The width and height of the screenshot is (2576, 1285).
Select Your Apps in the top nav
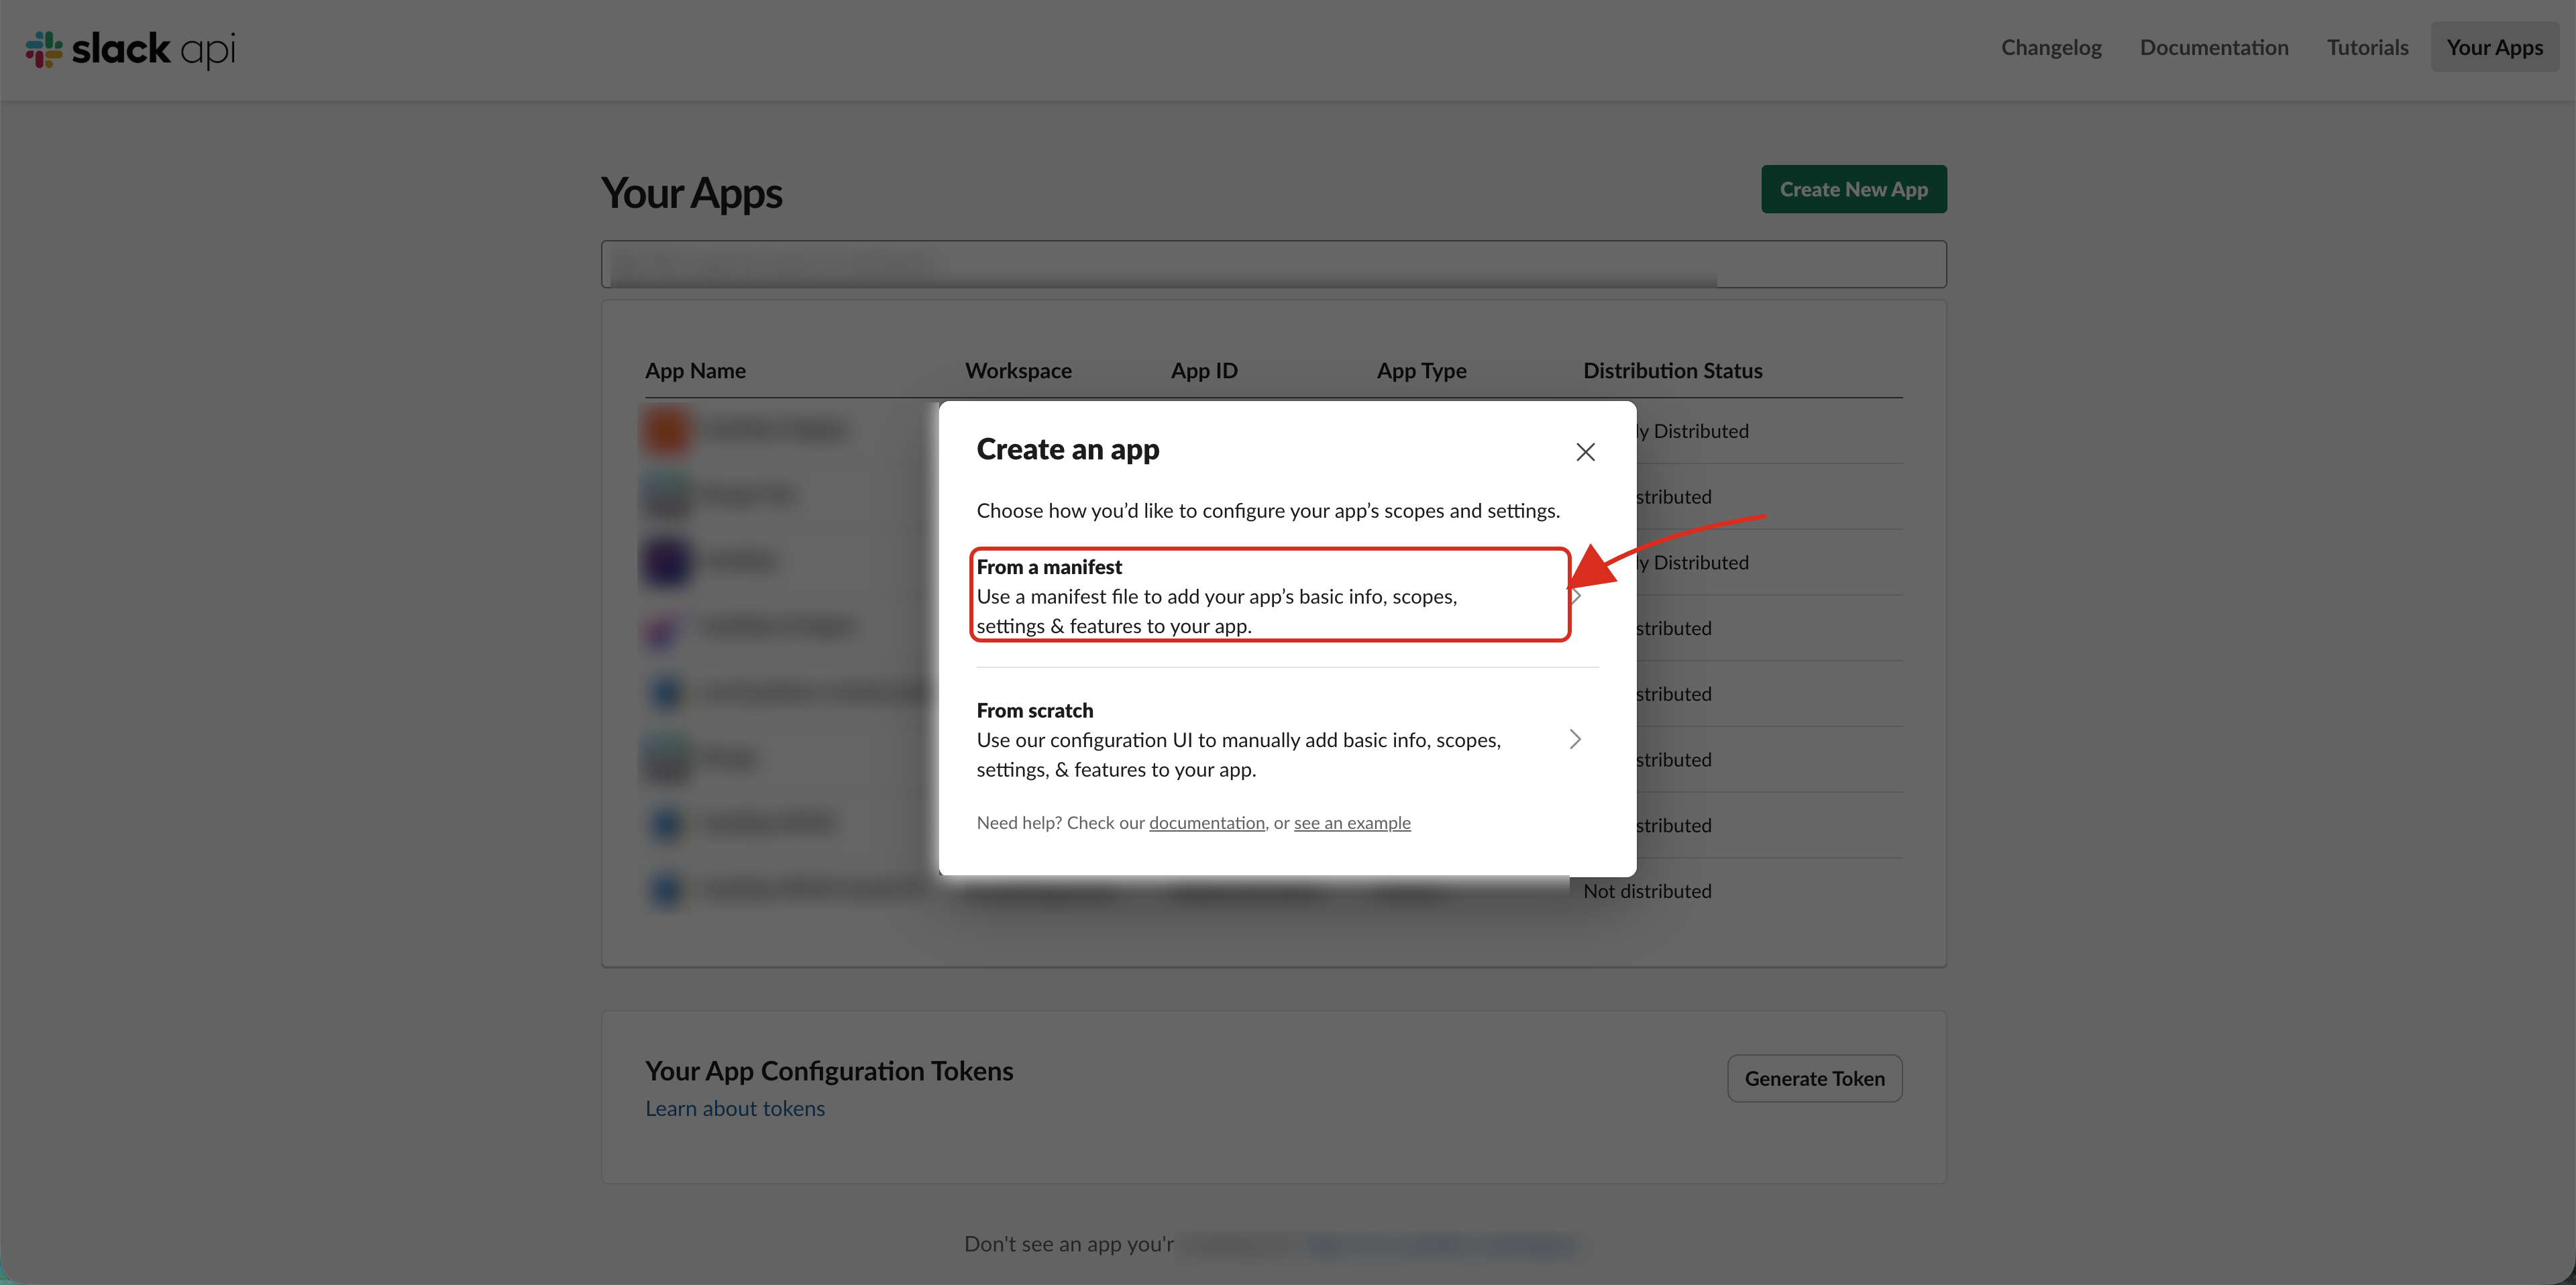pyautogui.click(x=2494, y=47)
